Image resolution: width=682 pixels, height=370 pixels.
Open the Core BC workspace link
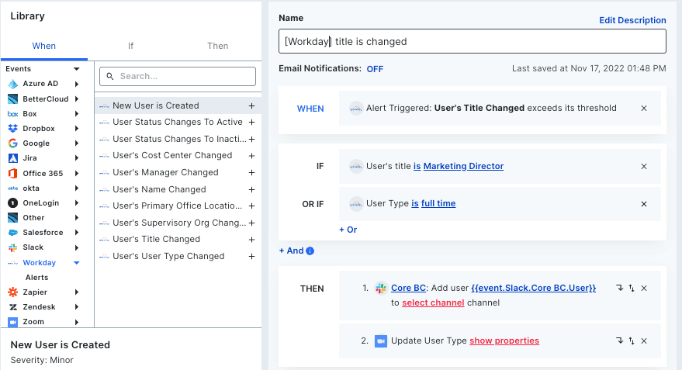pyautogui.click(x=408, y=288)
